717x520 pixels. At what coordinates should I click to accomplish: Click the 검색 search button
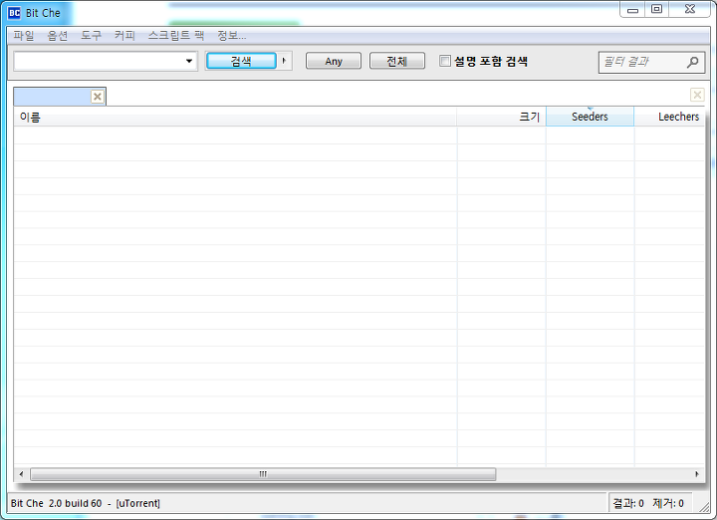coord(241,61)
